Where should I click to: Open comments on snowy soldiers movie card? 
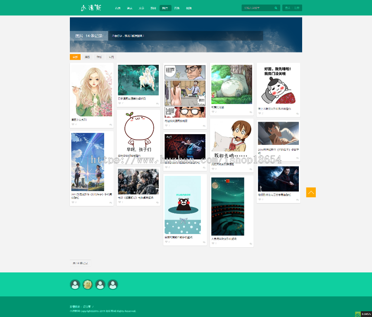pos(157,203)
